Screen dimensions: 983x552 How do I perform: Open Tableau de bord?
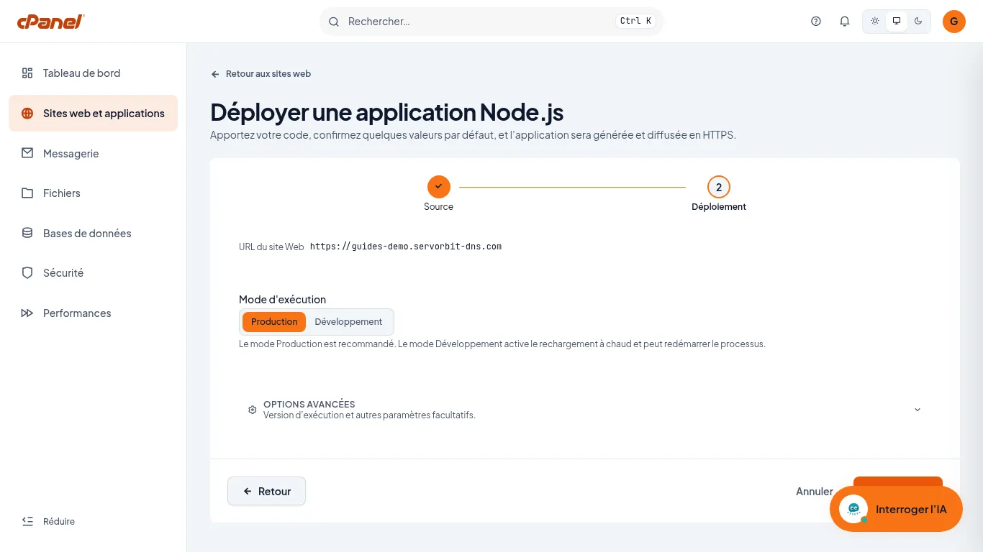point(93,73)
